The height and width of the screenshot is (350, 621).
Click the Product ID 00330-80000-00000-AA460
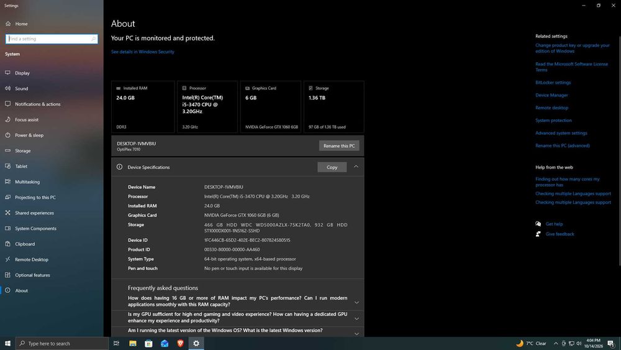[x=232, y=250]
